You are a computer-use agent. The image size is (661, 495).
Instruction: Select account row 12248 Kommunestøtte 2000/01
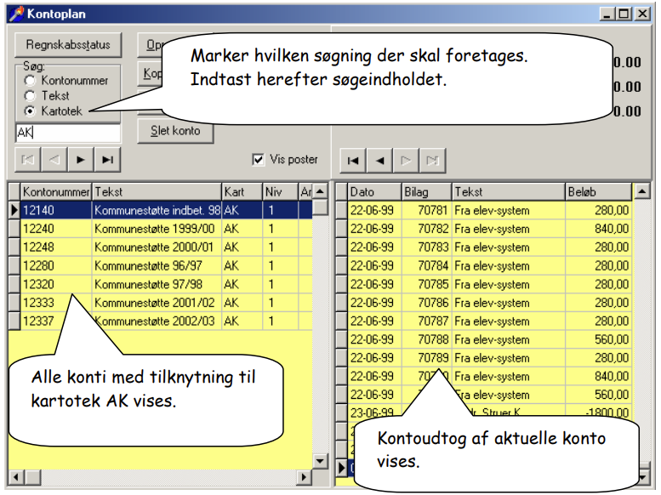point(160,247)
